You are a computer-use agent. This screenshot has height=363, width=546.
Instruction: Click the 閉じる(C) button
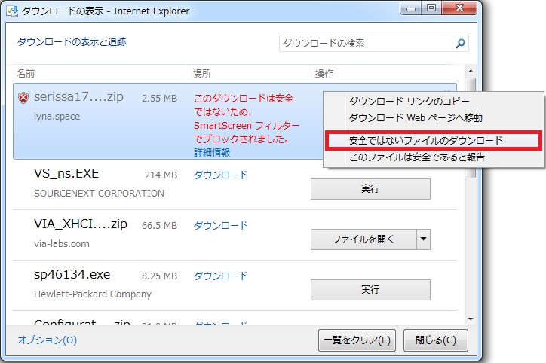436,340
